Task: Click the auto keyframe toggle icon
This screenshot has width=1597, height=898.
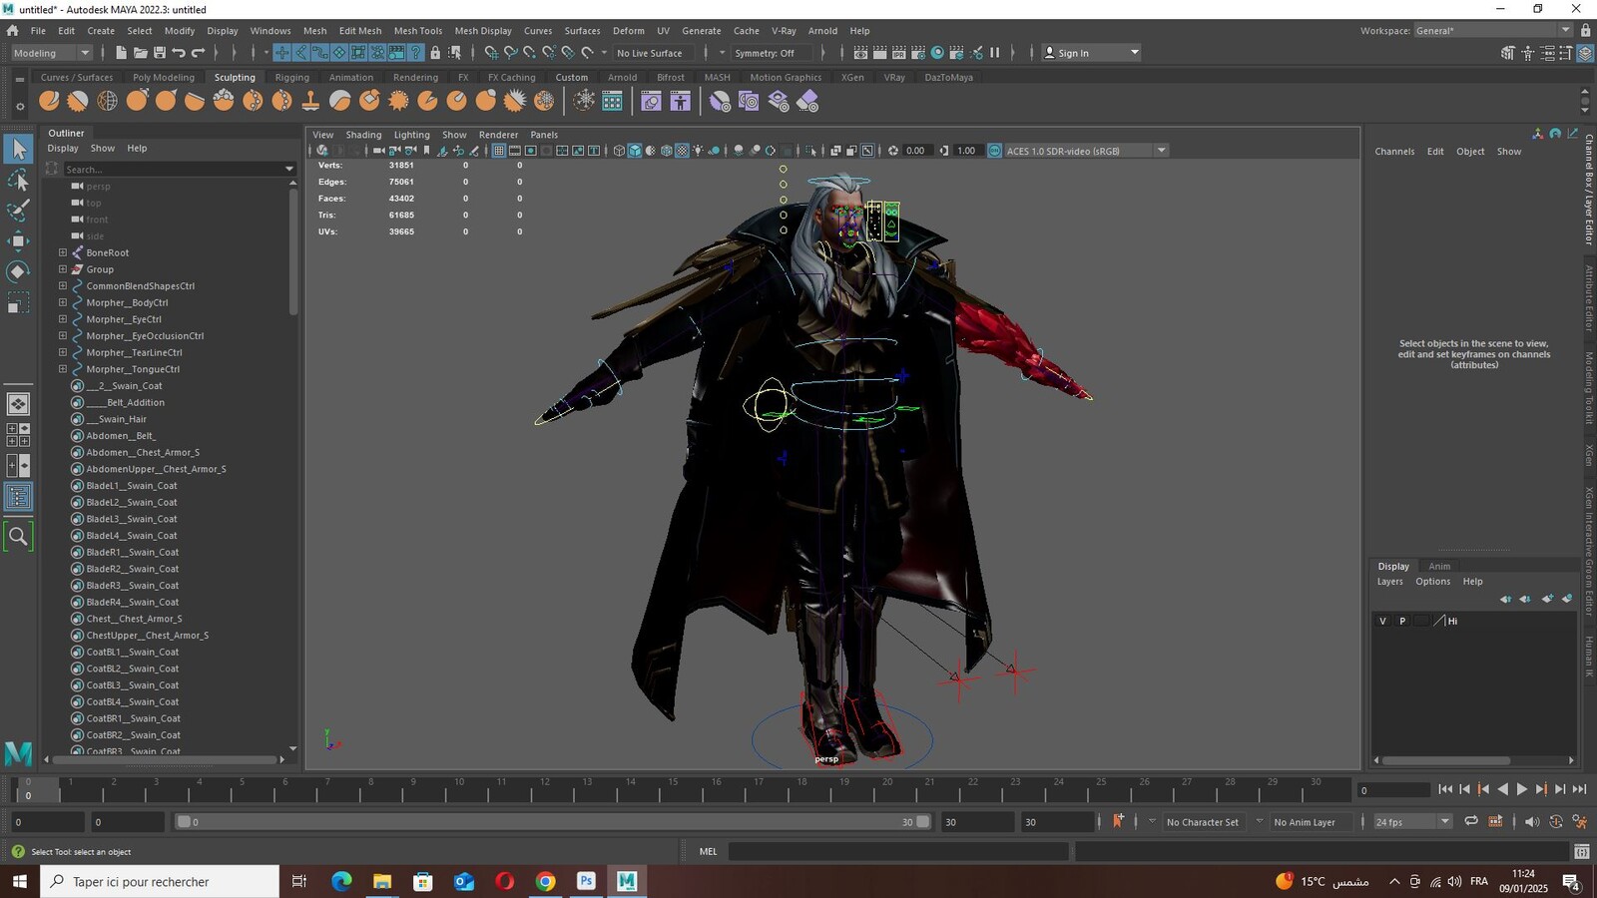Action: [1556, 822]
